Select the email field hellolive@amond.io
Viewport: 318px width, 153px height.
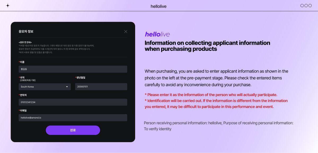pos(73,118)
